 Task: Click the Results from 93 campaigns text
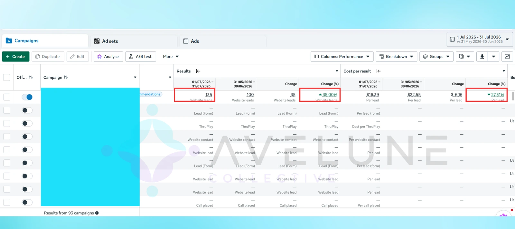tap(69, 213)
